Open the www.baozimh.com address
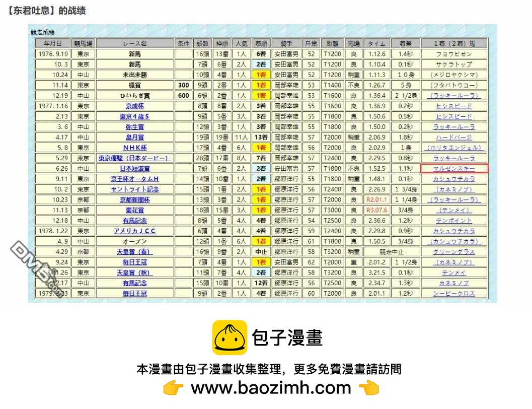The image size is (532, 409). (271, 388)
